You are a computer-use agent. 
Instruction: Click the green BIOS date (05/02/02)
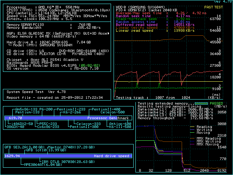tap(90, 66)
